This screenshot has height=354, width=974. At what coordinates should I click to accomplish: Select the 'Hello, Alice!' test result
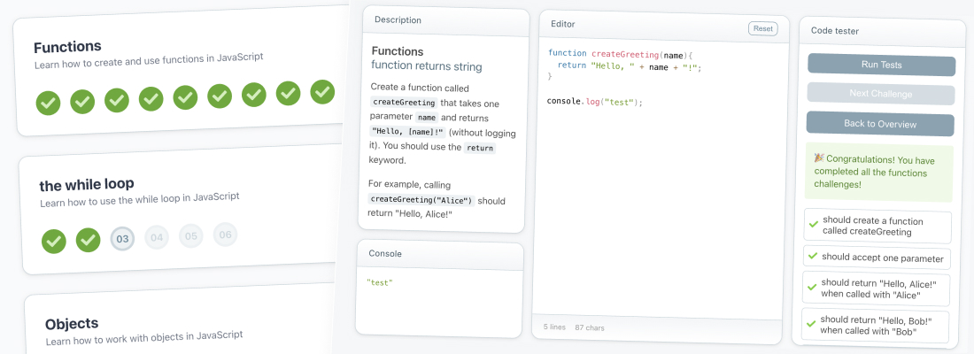pos(876,289)
